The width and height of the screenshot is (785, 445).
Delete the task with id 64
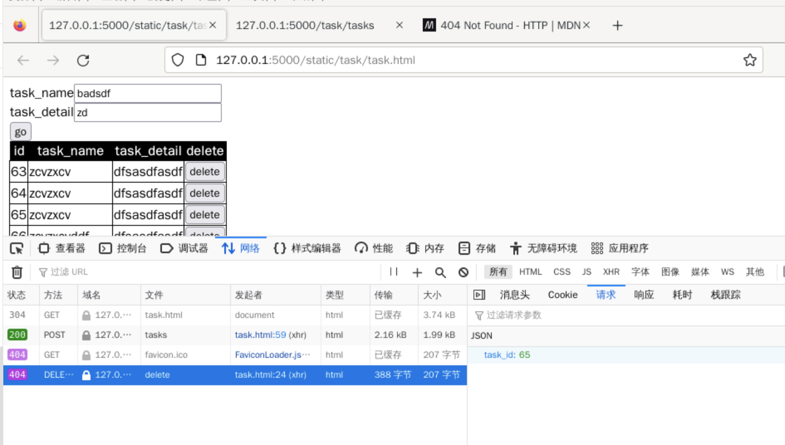tap(205, 193)
